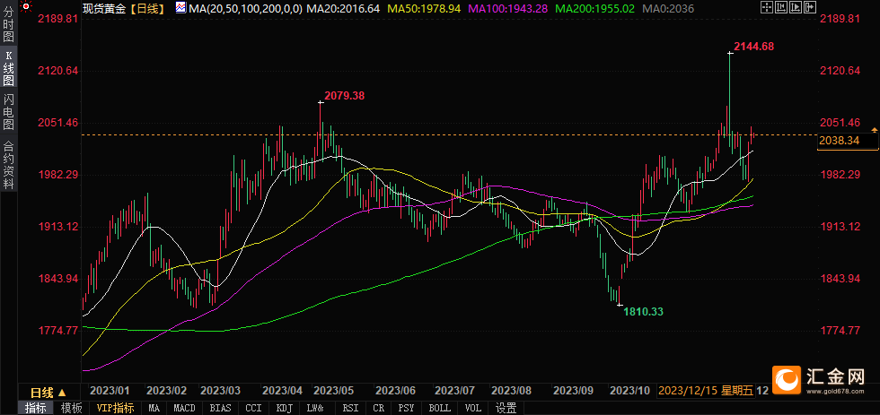The height and width of the screenshot is (415, 880).
Task: Click the expand panel arrow icon
Action: point(810,7)
